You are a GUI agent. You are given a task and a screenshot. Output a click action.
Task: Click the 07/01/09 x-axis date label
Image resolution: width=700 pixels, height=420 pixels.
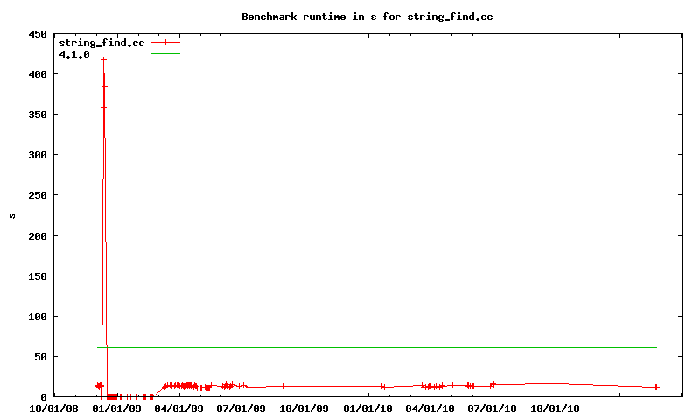[241, 408]
